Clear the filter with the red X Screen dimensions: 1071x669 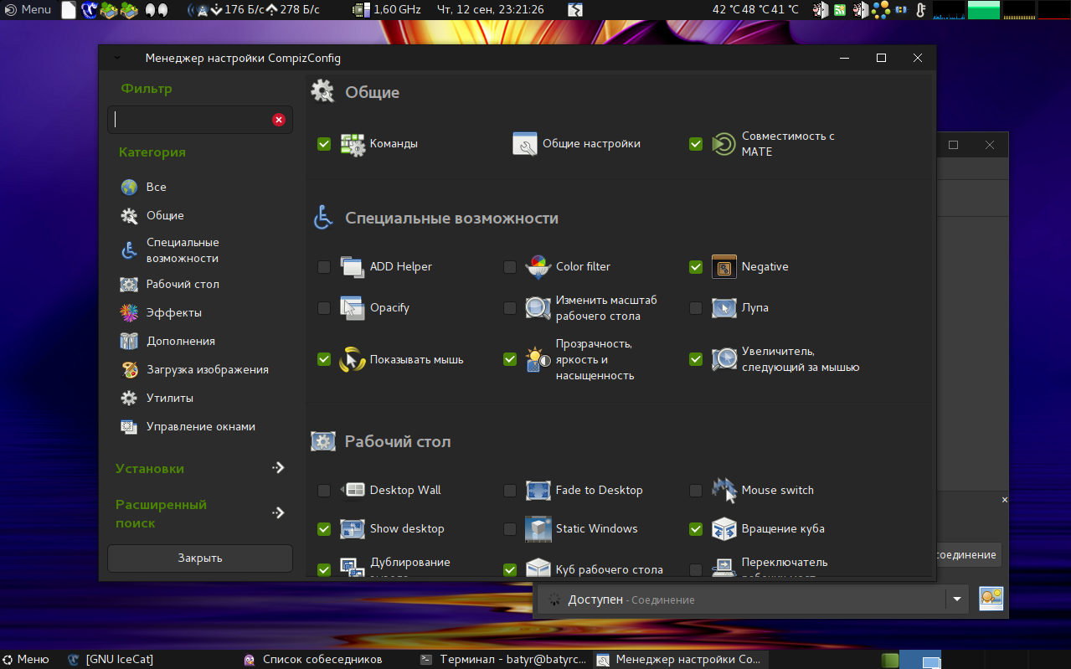click(x=279, y=120)
